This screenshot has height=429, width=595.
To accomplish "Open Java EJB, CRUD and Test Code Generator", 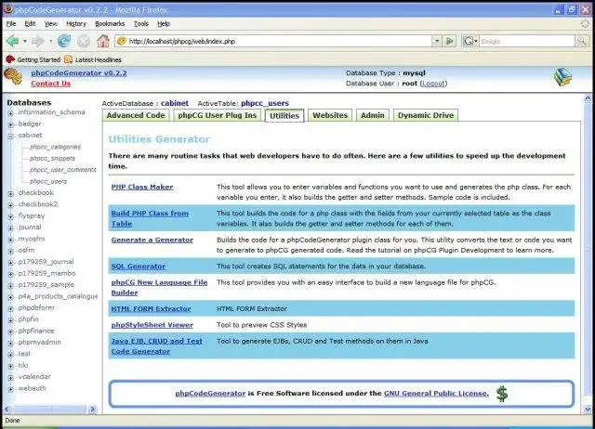I will click(x=157, y=346).
